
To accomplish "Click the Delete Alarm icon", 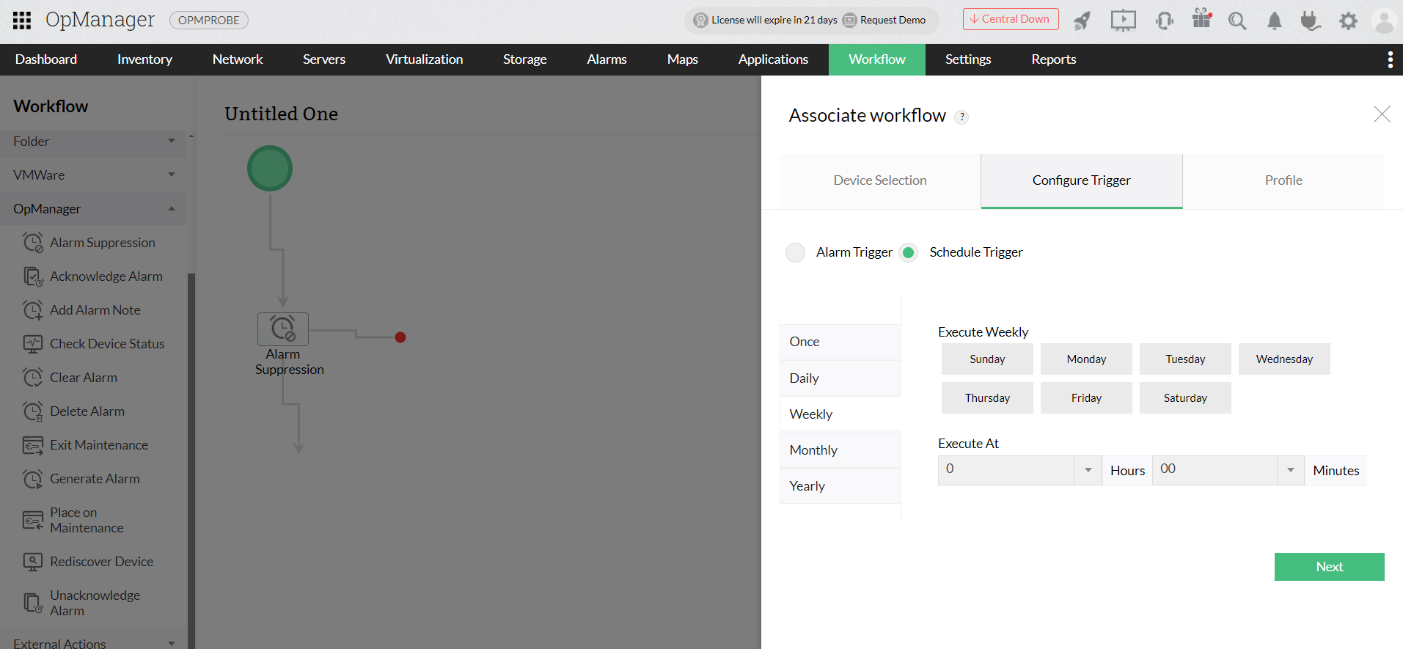I will (x=33, y=411).
